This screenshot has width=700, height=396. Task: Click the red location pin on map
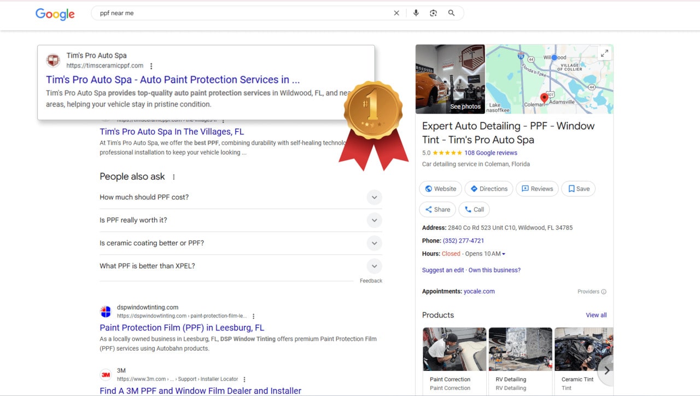tap(544, 98)
